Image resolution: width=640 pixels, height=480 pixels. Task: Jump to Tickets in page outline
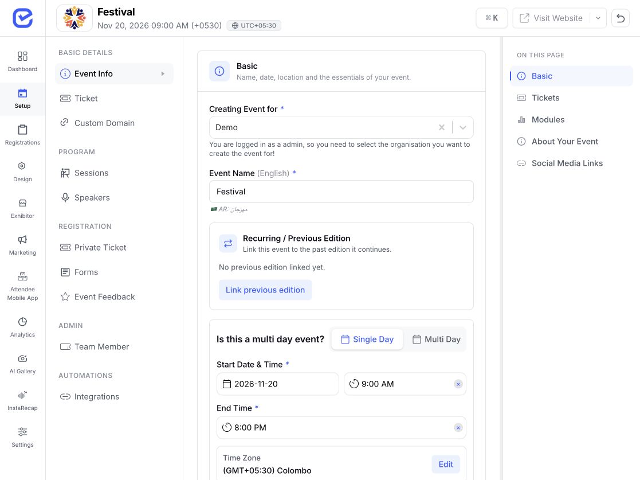pyautogui.click(x=571, y=98)
